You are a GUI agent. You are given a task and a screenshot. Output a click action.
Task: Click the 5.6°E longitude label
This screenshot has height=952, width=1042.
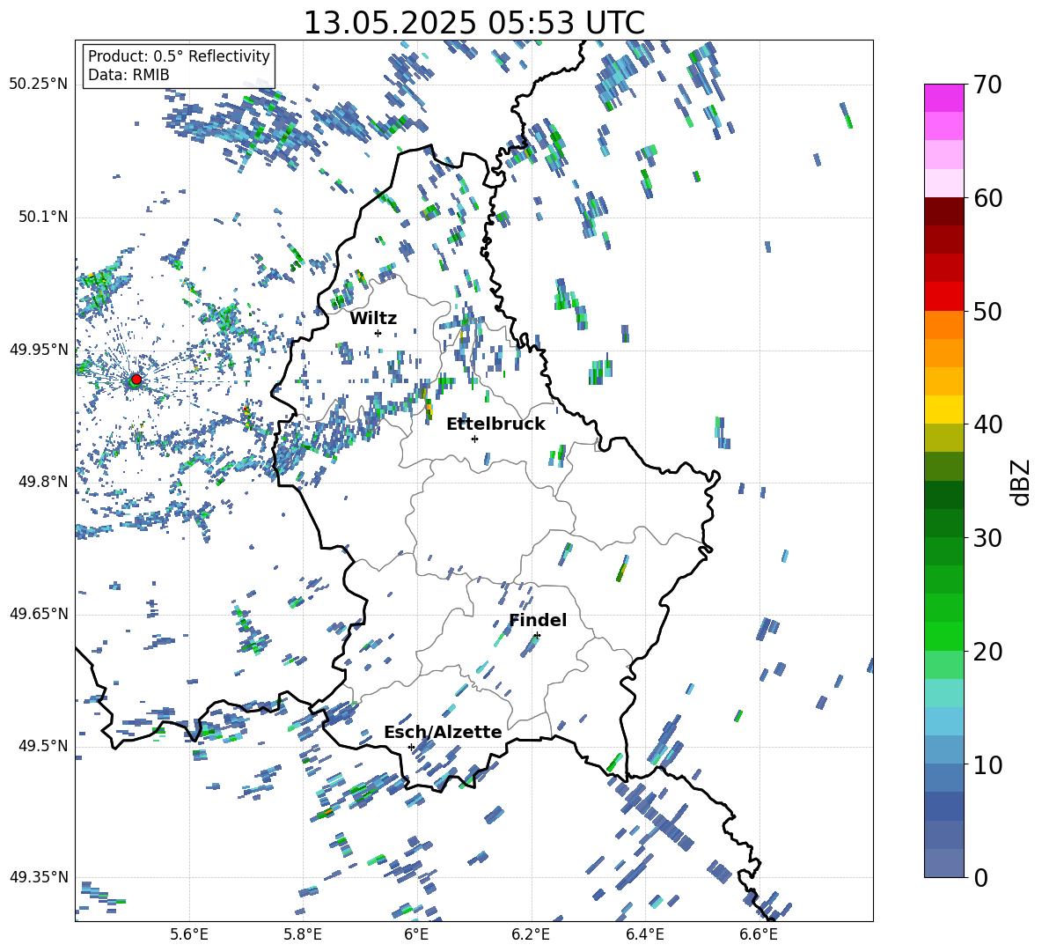click(x=189, y=934)
